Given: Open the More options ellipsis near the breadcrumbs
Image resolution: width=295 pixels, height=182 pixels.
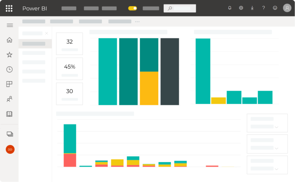Looking at the screenshot, I should (x=137, y=21).
